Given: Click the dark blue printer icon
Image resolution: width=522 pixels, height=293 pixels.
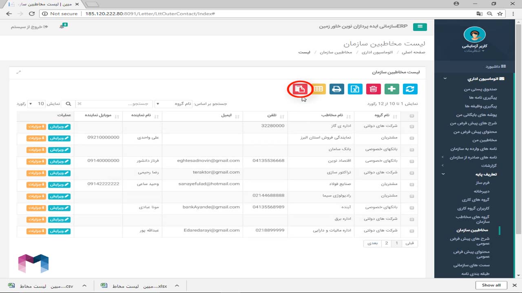Looking at the screenshot, I should pyautogui.click(x=336, y=89).
